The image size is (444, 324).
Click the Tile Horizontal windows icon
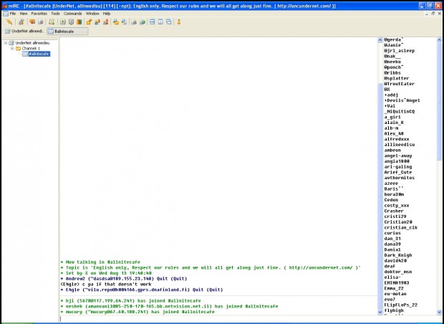pos(153,22)
